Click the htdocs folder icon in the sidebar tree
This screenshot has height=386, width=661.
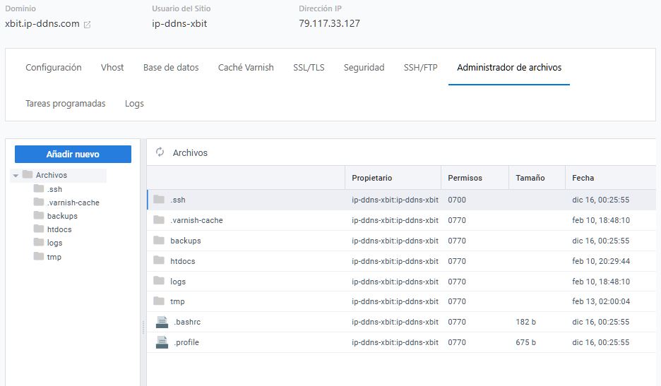[39, 229]
